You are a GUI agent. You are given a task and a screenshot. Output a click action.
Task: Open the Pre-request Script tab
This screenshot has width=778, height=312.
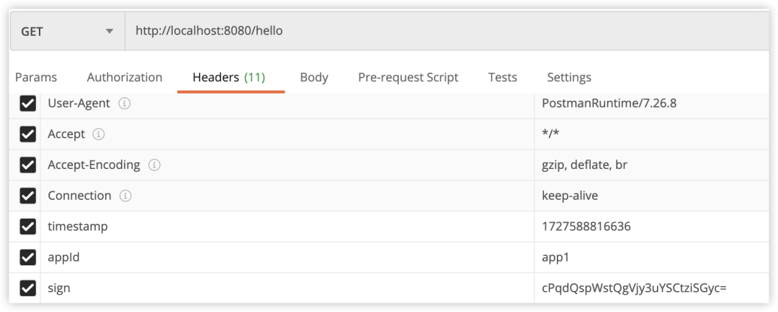coord(408,77)
